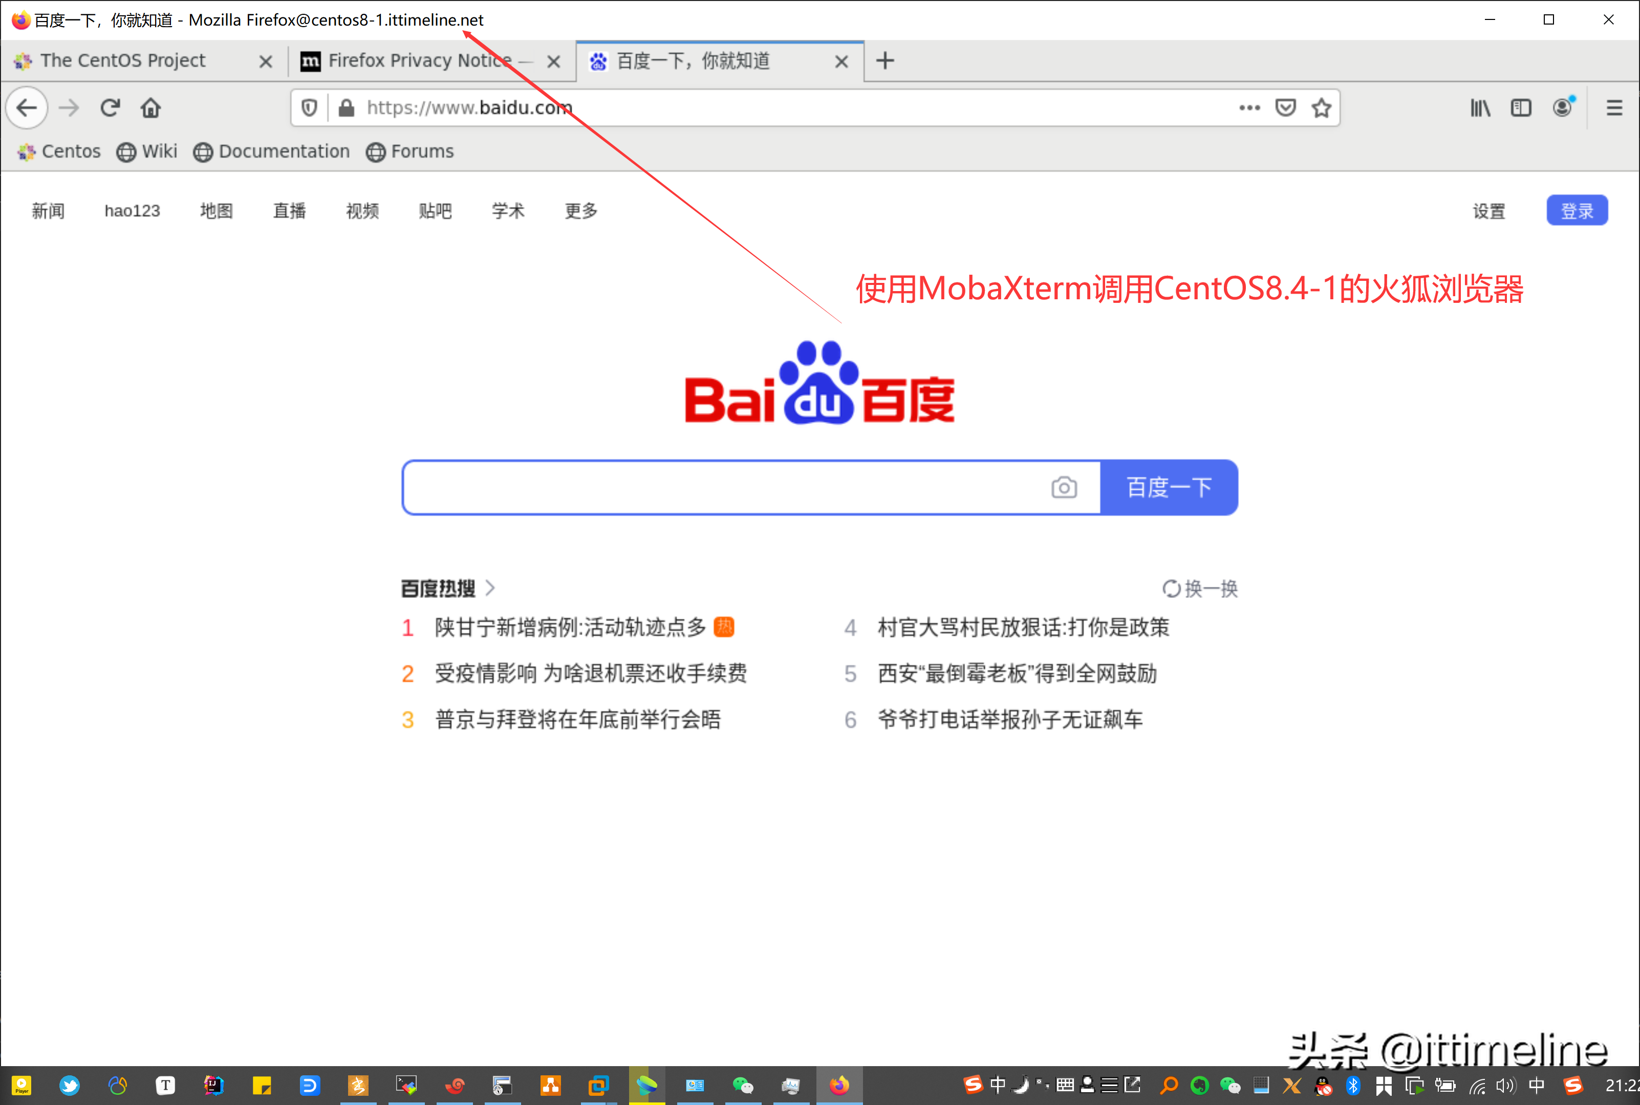1640x1105 pixels.
Task: Switch to Firefox Privacy Notice tab
Action: coord(431,60)
